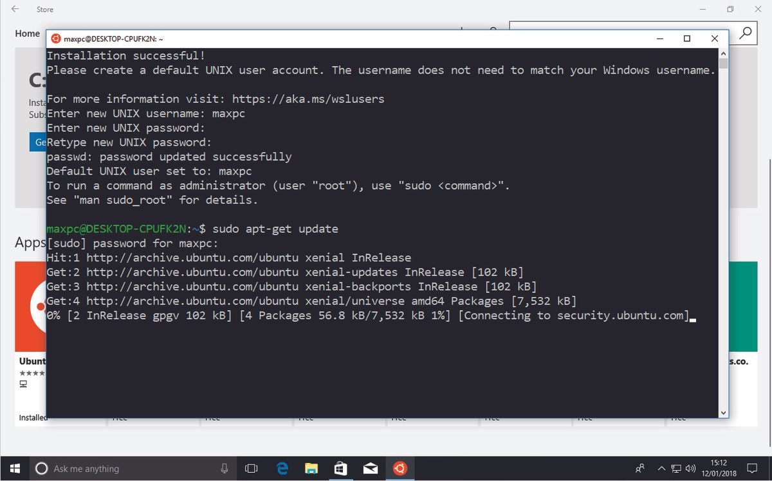This screenshot has width=772, height=481.
Task: Click the terminal scrollbar down arrow
Action: click(x=722, y=412)
